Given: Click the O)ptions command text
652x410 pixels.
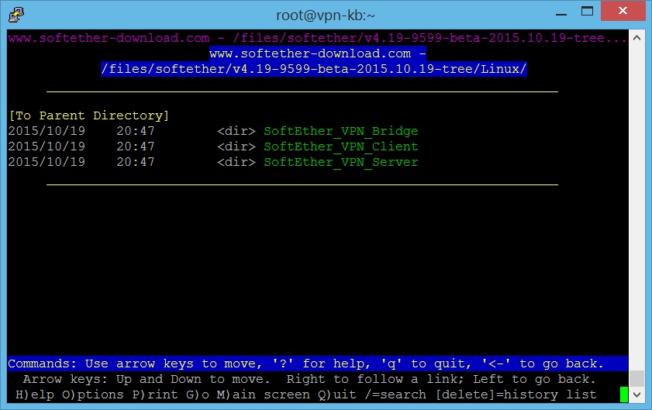Looking at the screenshot, I should click(x=93, y=394).
